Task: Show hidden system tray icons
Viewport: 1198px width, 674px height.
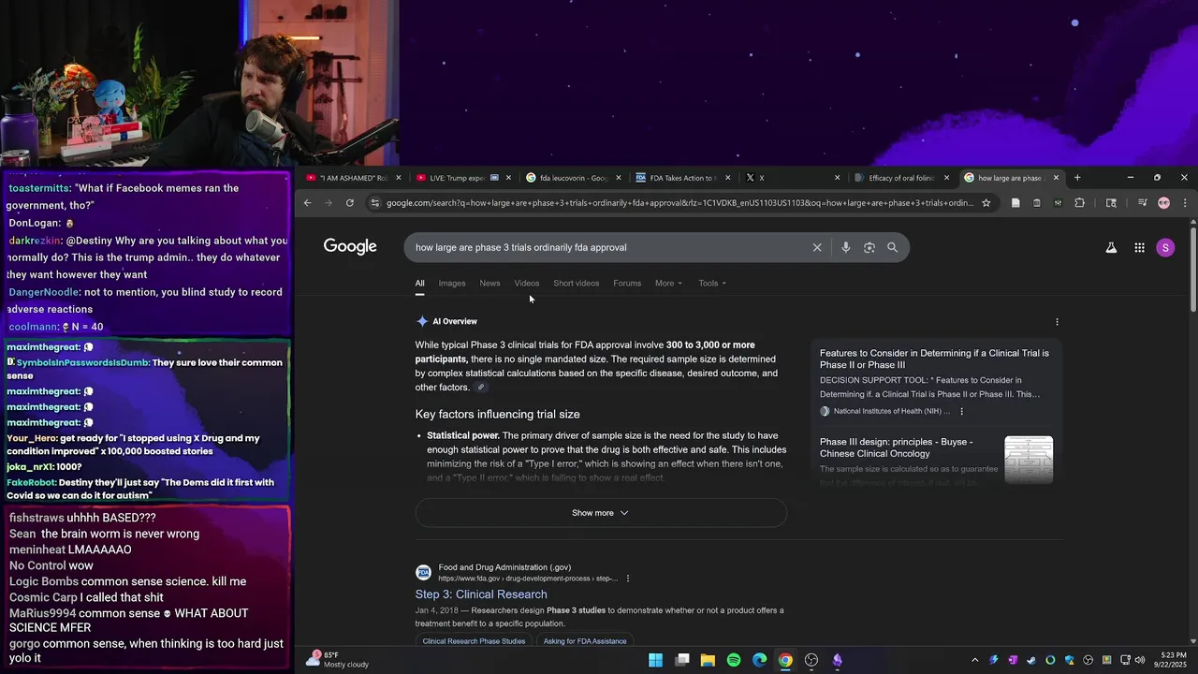Action: pyautogui.click(x=974, y=660)
